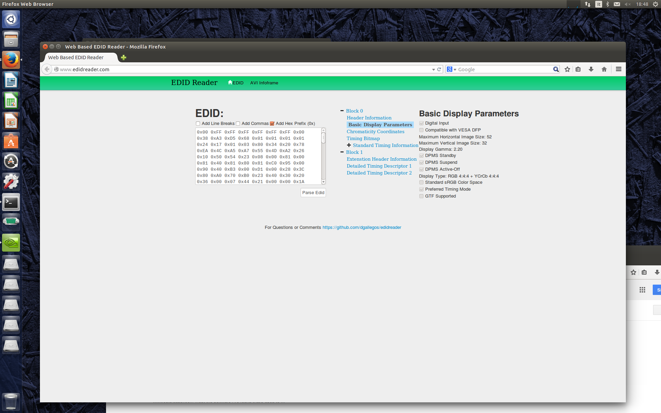
Task: Open system power cog in top panel
Action: pos(655,4)
